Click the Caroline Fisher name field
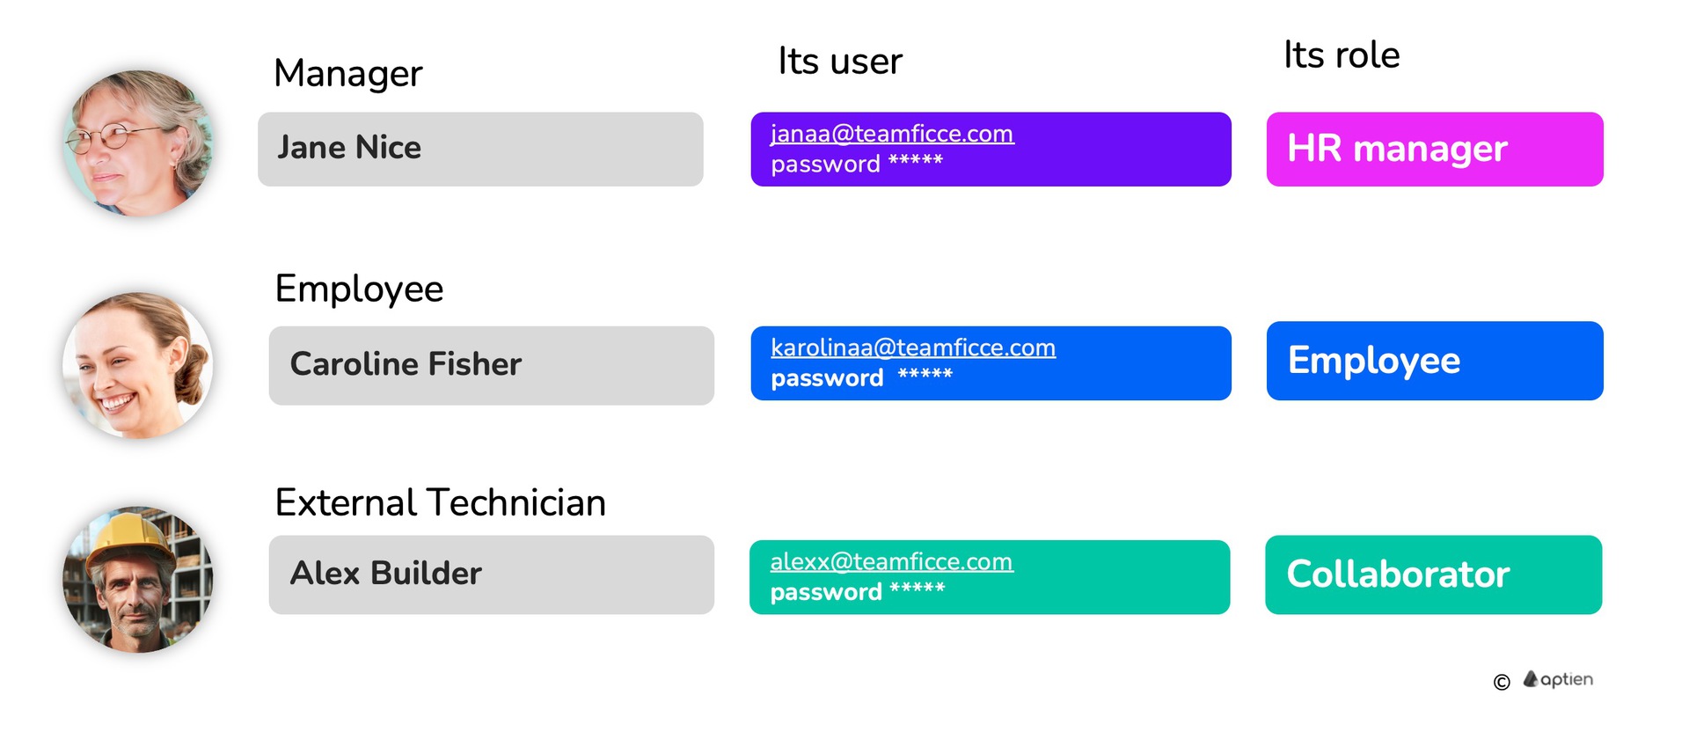This screenshot has width=1689, height=739. [x=491, y=365]
